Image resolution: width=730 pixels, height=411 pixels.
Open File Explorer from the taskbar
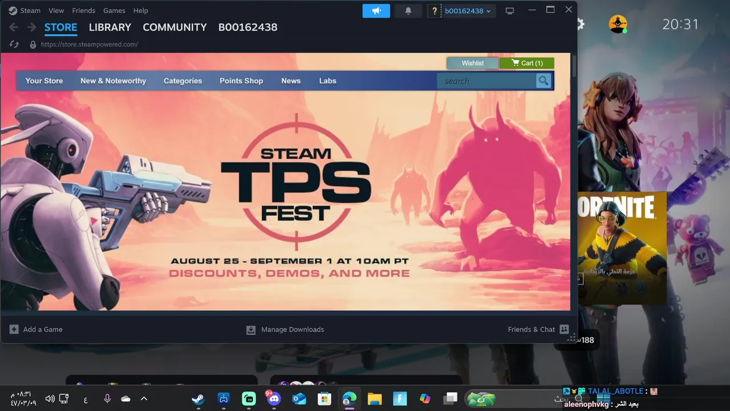pos(374,398)
